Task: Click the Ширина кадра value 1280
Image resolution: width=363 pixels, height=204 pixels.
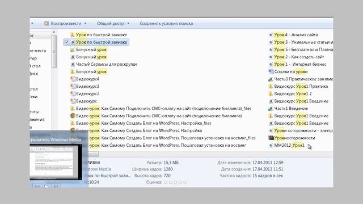Action: [168, 169]
